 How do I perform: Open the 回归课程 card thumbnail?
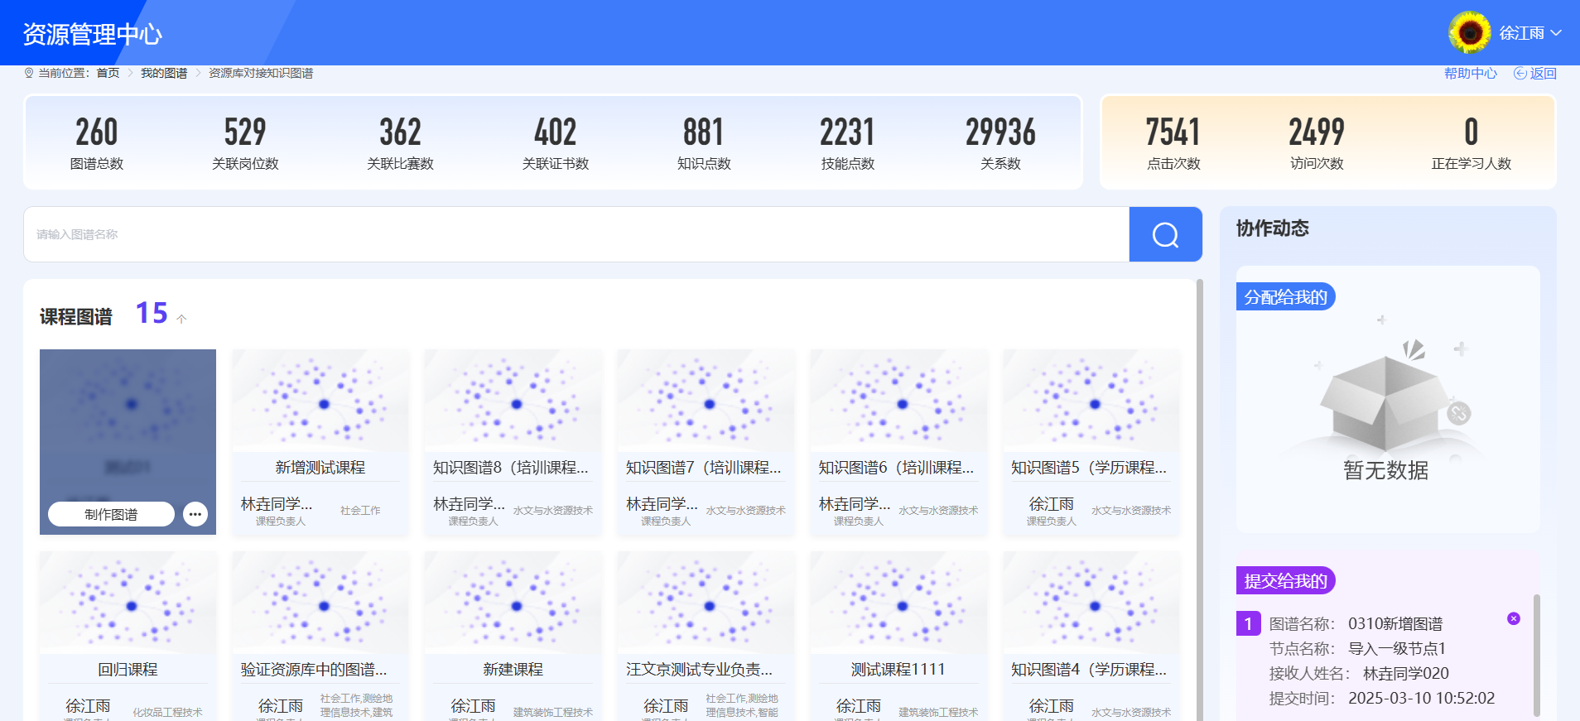pyautogui.click(x=128, y=603)
